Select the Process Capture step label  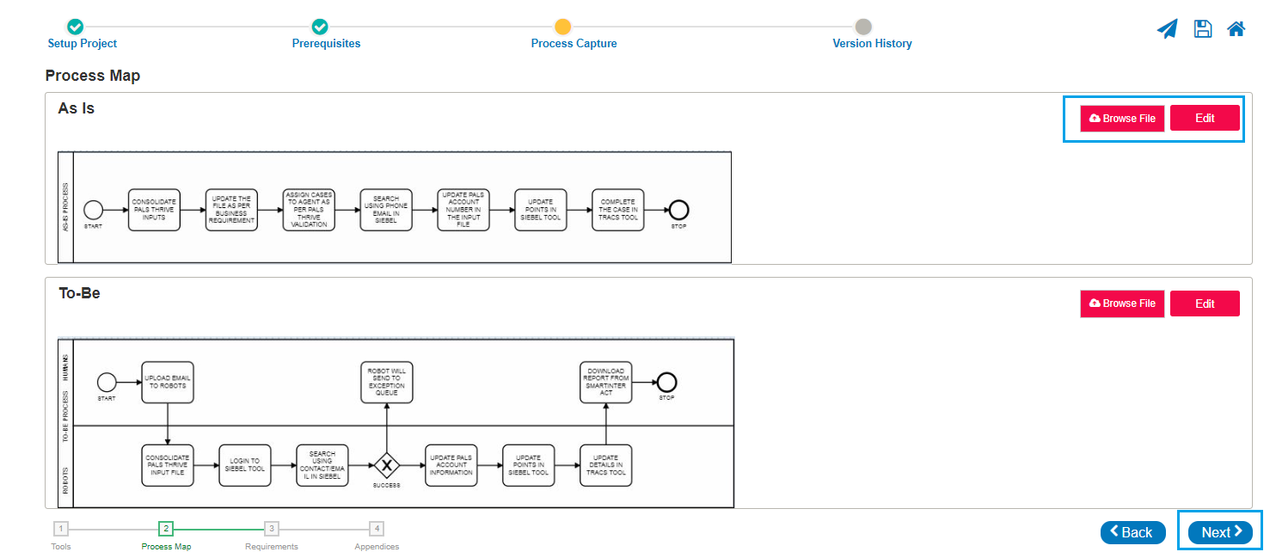pyautogui.click(x=574, y=43)
